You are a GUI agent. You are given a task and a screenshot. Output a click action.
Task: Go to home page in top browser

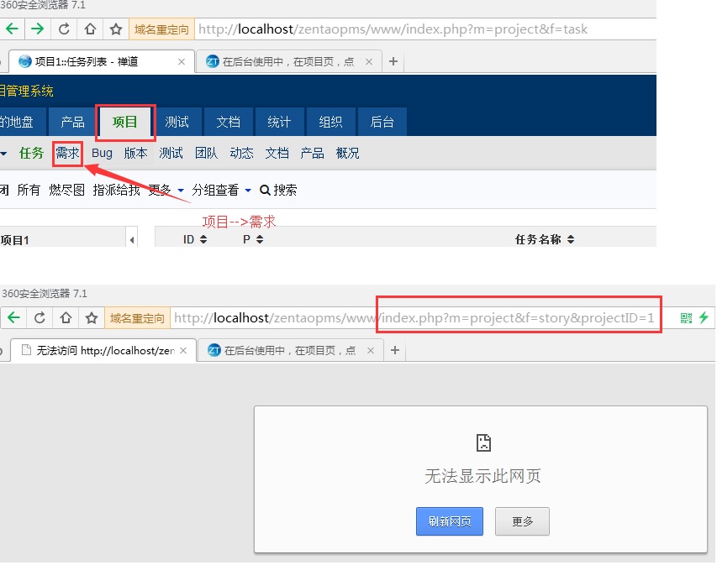(x=90, y=29)
